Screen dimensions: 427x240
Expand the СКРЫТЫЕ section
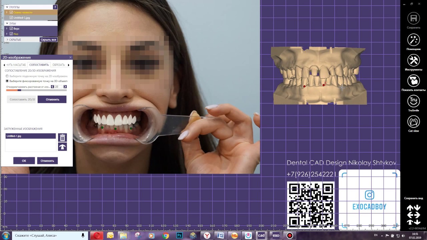click(7, 40)
